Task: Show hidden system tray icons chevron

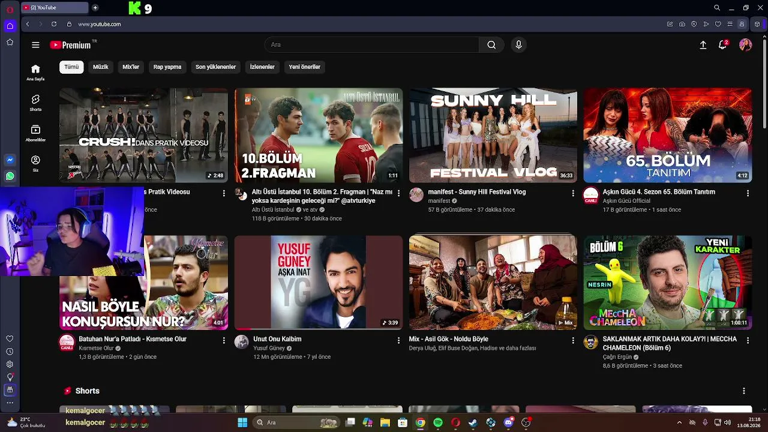Action: pos(679,423)
